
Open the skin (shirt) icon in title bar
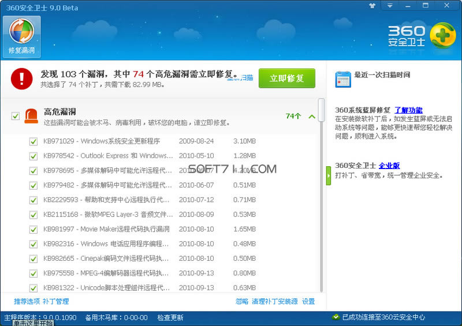point(372,6)
